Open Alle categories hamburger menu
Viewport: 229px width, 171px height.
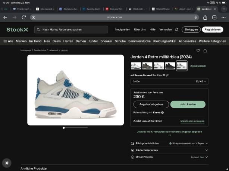[8, 41]
